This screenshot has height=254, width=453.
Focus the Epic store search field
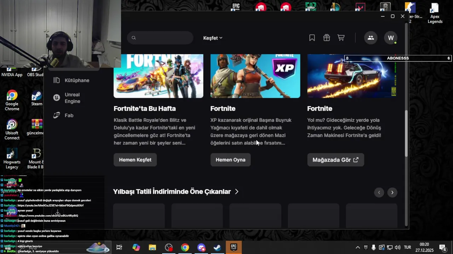tap(160, 38)
